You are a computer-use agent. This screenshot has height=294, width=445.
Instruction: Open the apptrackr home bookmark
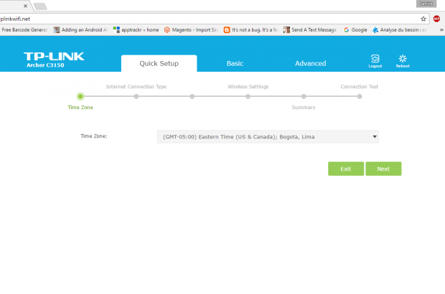(x=136, y=30)
